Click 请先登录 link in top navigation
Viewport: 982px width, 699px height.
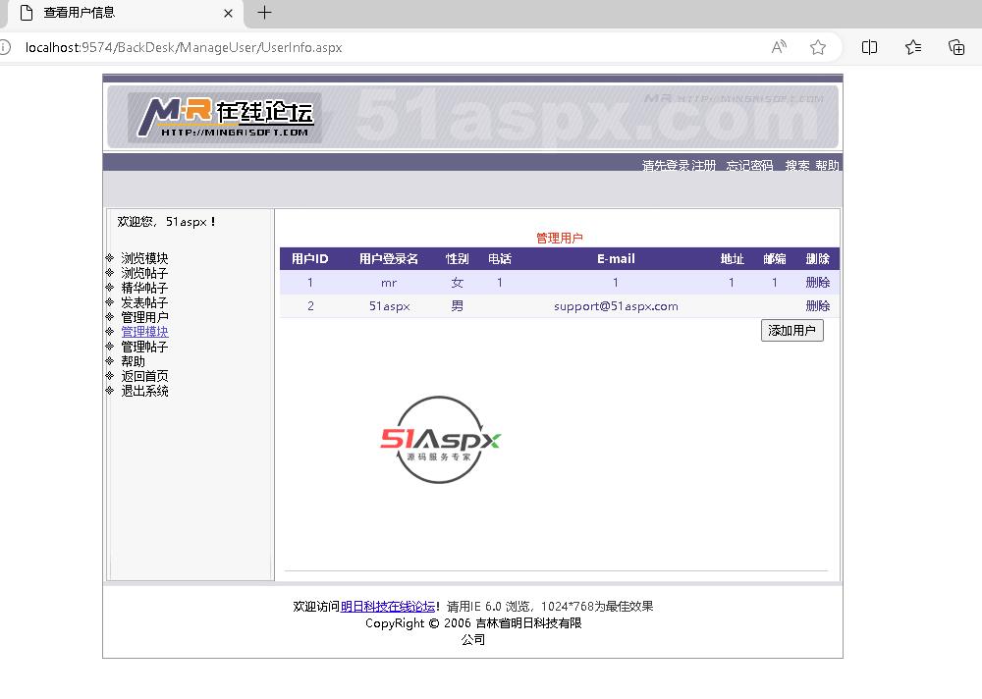667,165
